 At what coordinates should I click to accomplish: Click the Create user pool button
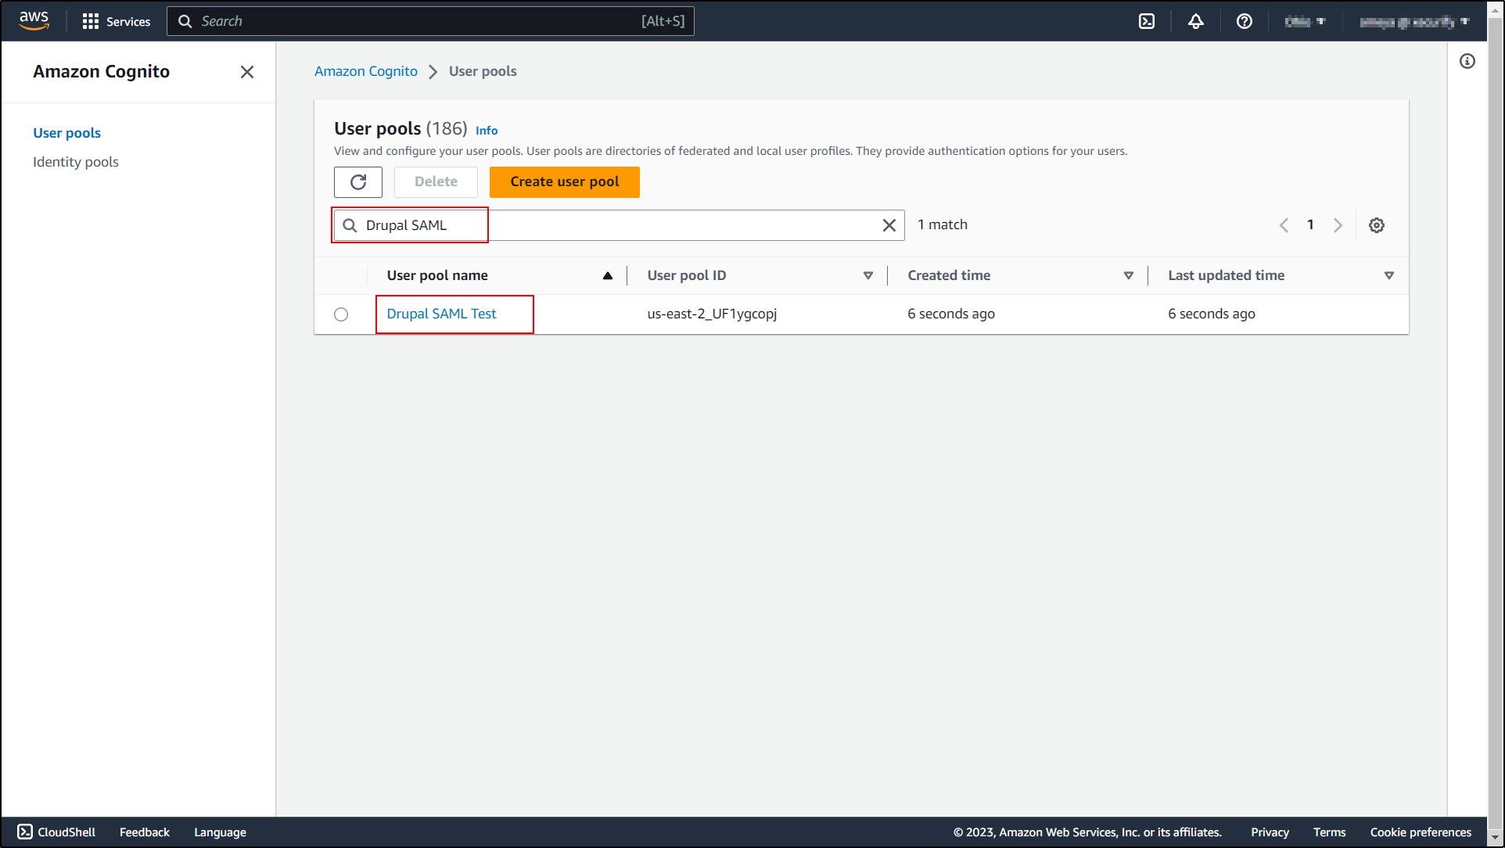tap(564, 181)
